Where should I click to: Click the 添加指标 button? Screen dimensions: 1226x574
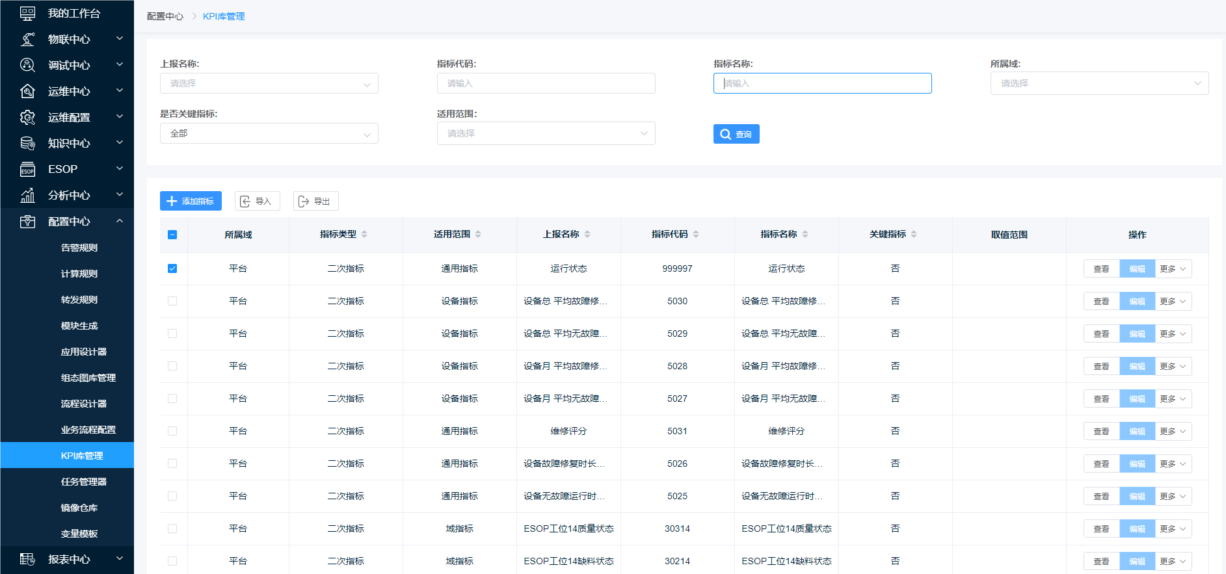coord(191,201)
